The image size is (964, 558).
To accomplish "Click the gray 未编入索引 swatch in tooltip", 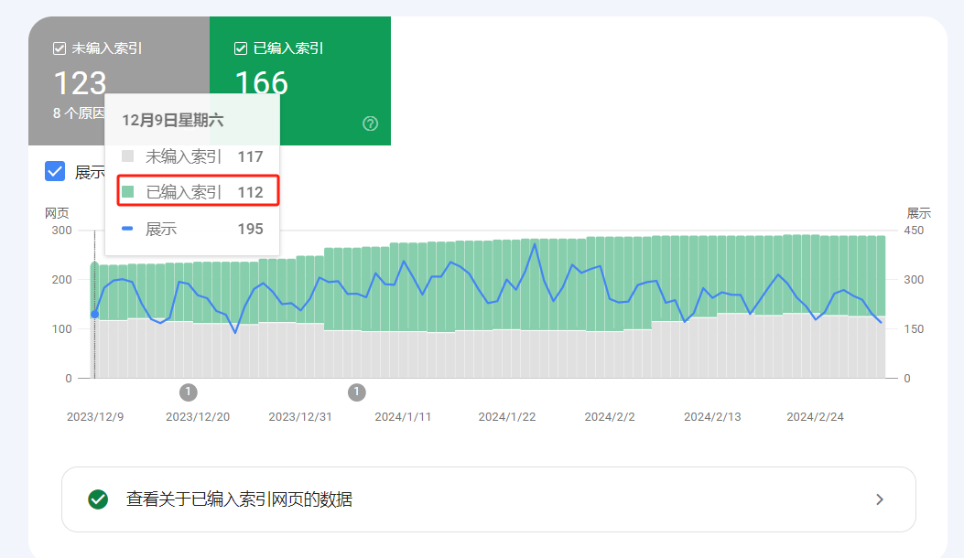I will click(x=128, y=156).
